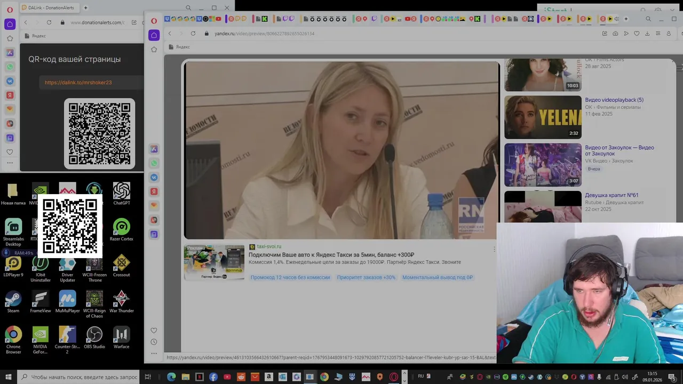This screenshot has width=683, height=384.
Task: Open taskbar clock showing 13:15
Action: [x=652, y=377]
